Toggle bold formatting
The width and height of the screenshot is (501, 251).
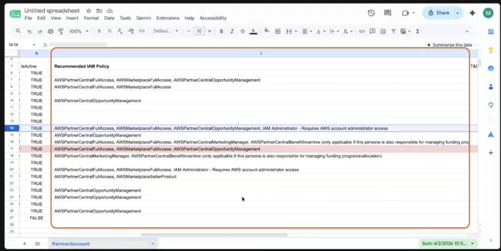pyautogui.click(x=221, y=32)
